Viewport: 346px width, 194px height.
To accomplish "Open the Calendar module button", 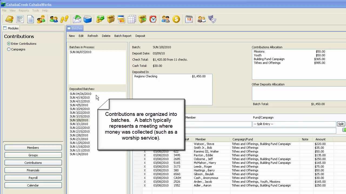I will pyautogui.click(x=33, y=185).
